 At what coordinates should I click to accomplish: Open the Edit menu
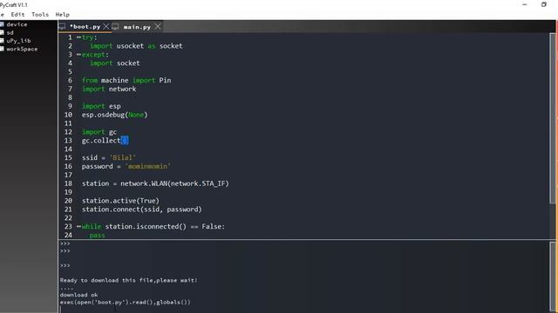tap(17, 15)
